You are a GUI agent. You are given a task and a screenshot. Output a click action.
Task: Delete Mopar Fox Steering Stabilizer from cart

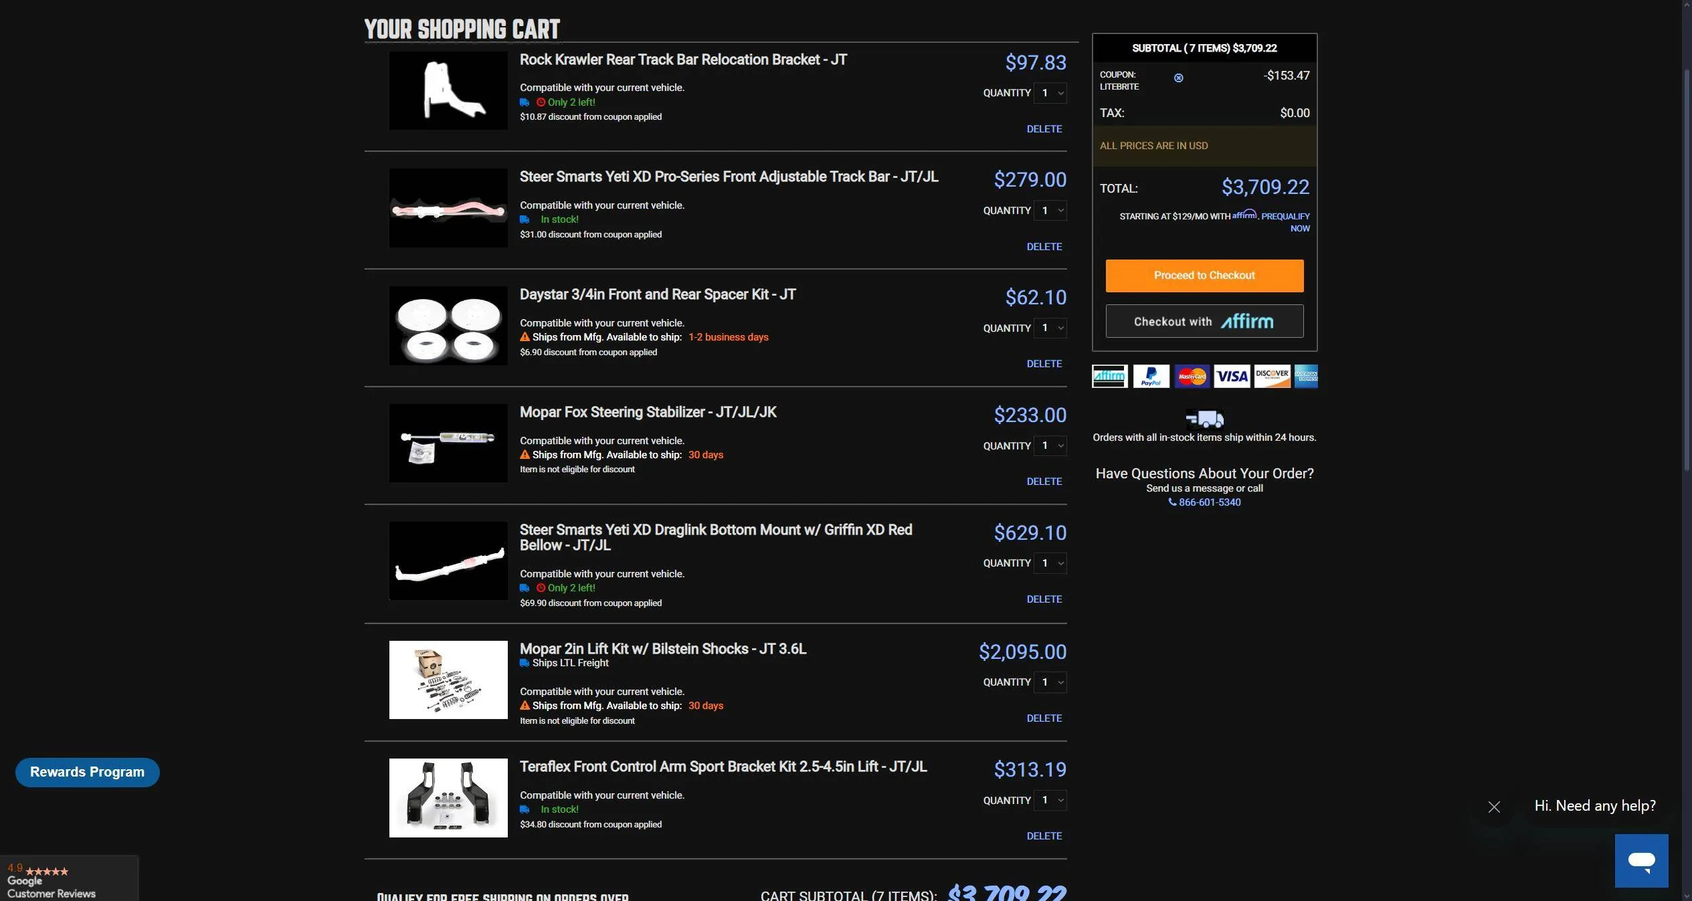[x=1044, y=482]
